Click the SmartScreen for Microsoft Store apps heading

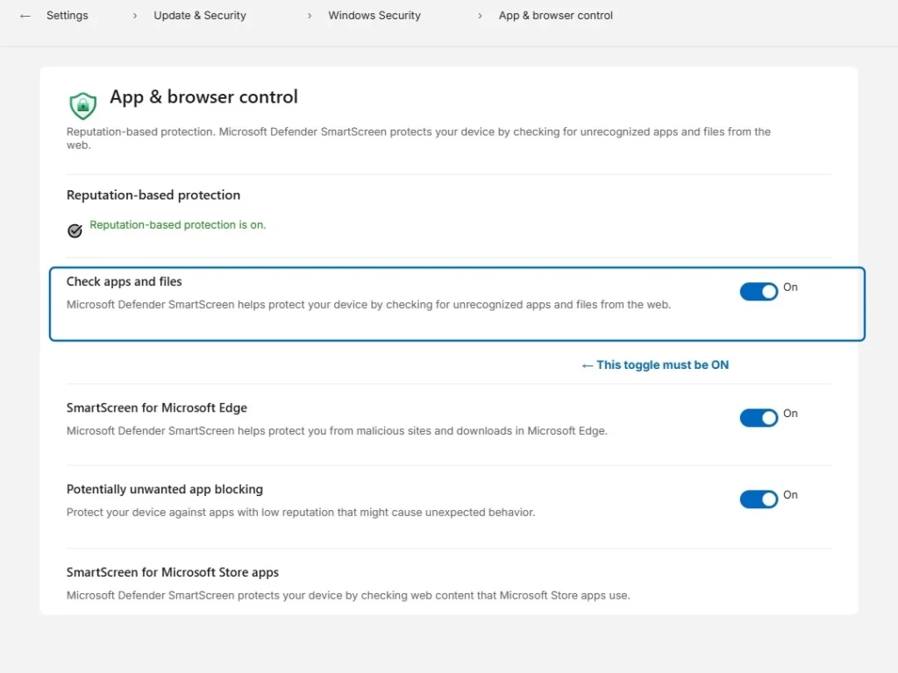[x=173, y=573]
